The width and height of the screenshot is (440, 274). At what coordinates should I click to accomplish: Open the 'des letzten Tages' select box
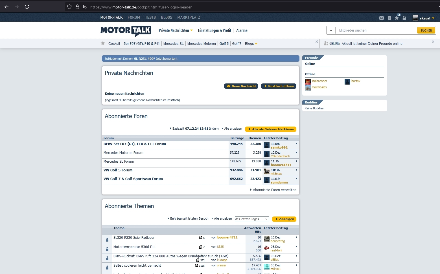(x=251, y=219)
